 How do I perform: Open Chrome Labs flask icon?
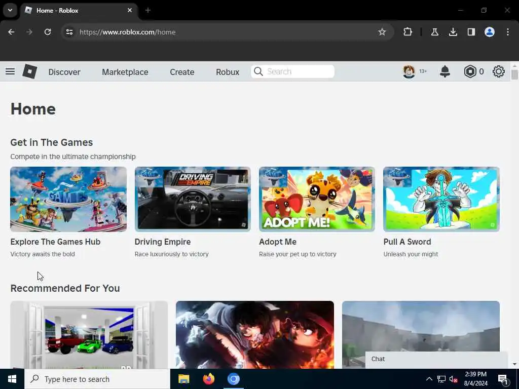434,32
